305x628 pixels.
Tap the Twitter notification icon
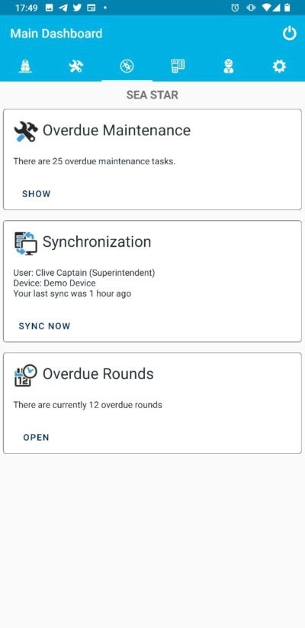(x=77, y=8)
